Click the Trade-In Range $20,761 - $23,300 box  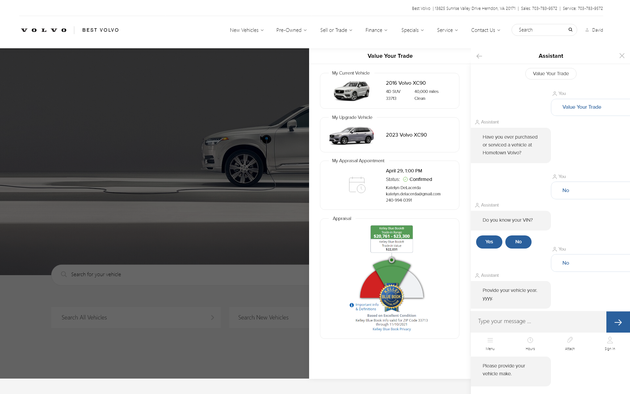[x=391, y=232]
